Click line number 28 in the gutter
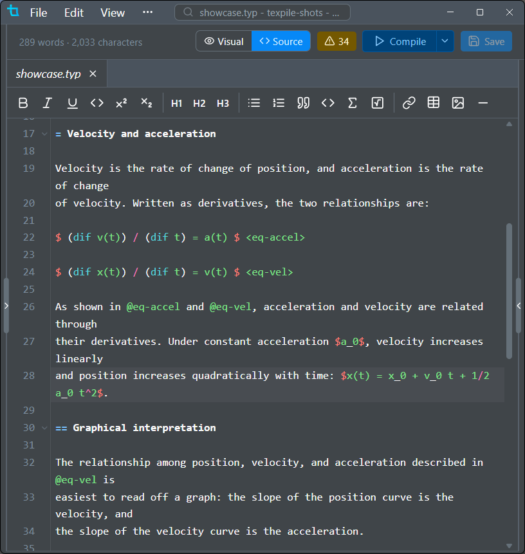The image size is (525, 554). [29, 376]
